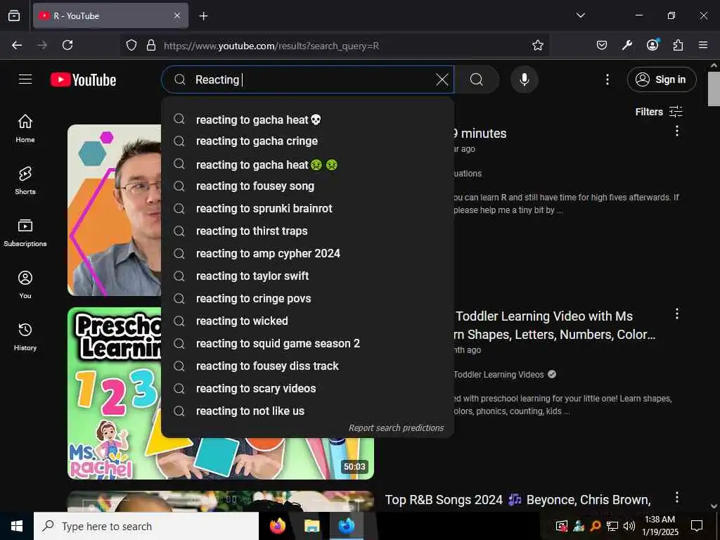
Task: Click the Save to Pocket icon
Action: [602, 45]
